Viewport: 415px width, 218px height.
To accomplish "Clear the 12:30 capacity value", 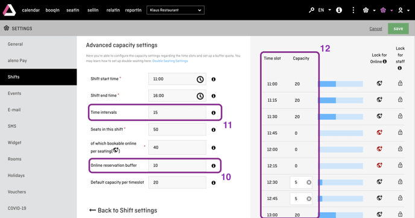I will pyautogui.click(x=309, y=182).
